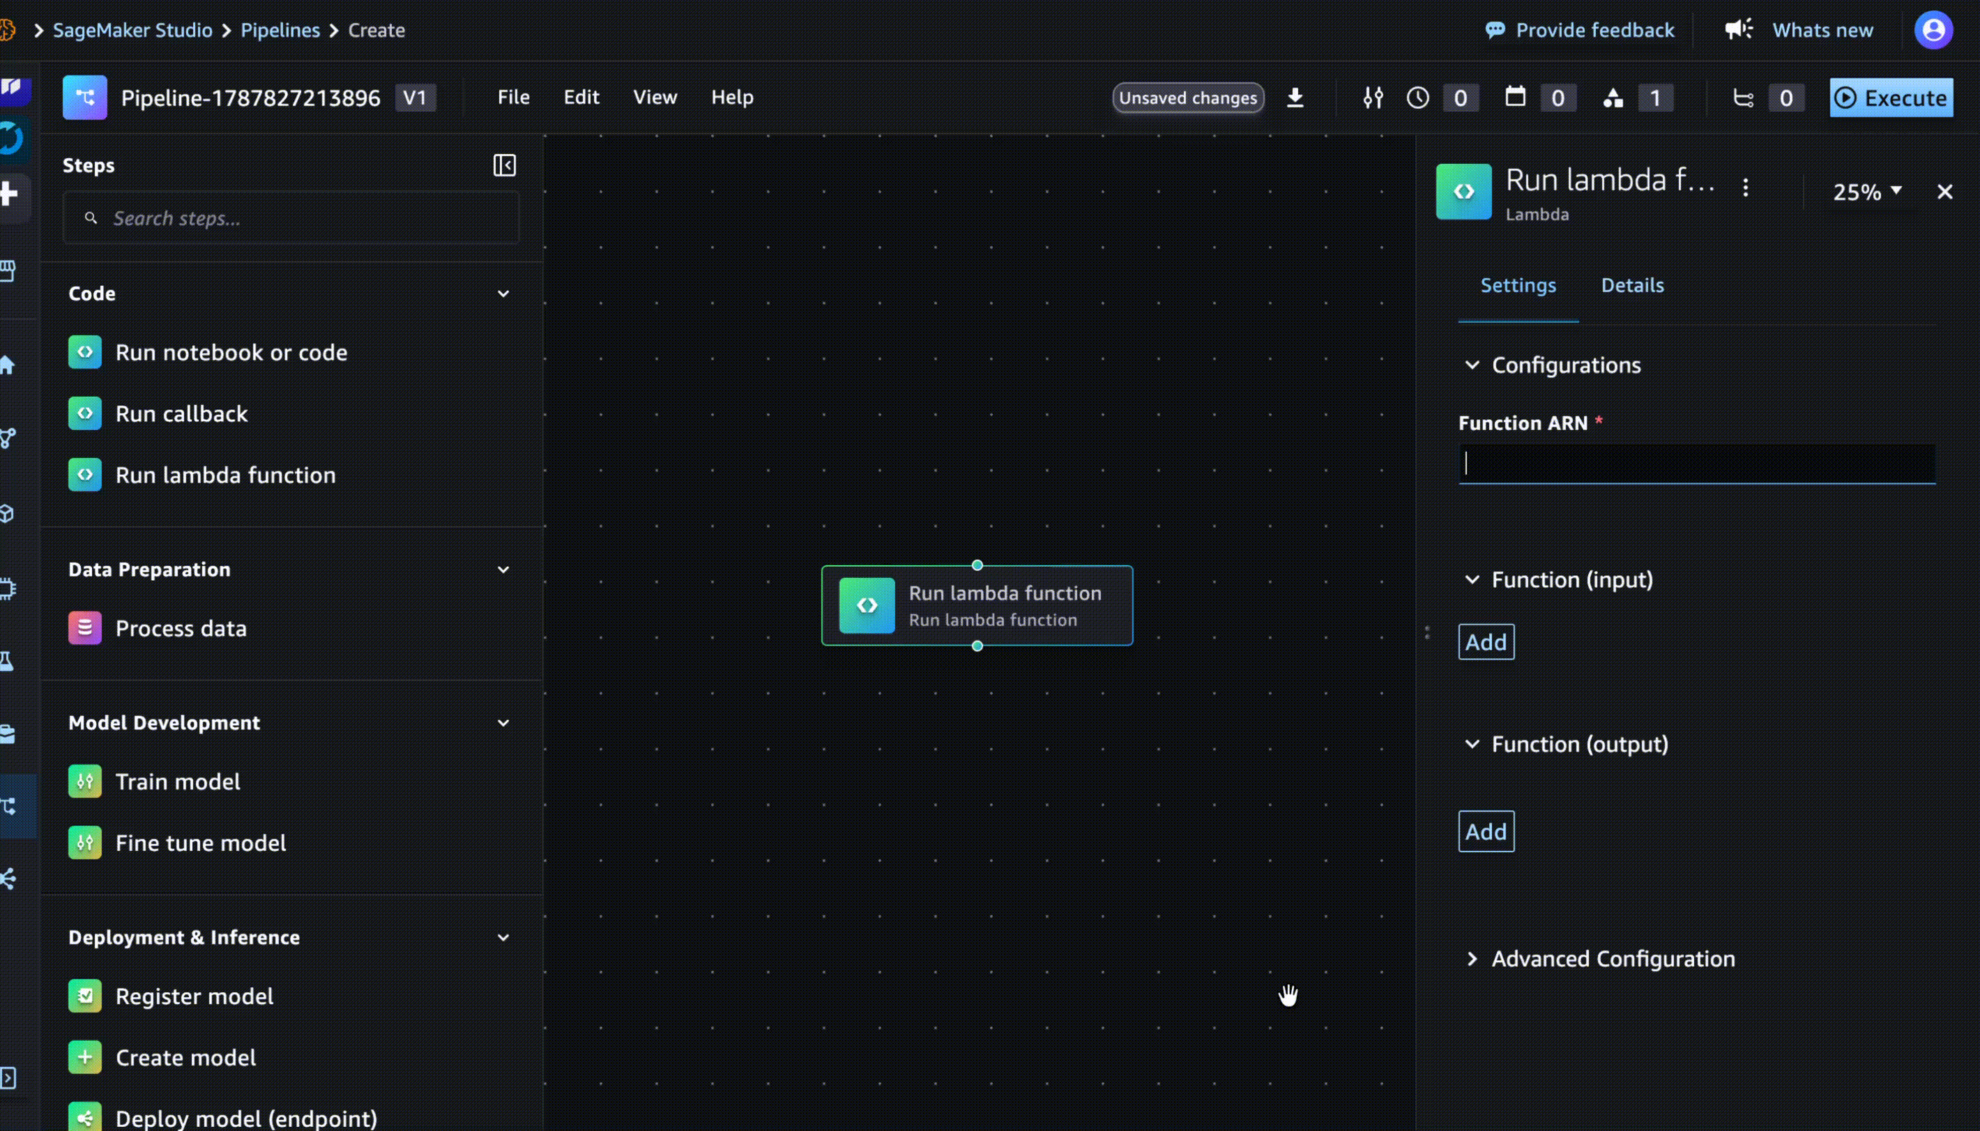Collapse the Deployment & Inference section

coord(503,938)
